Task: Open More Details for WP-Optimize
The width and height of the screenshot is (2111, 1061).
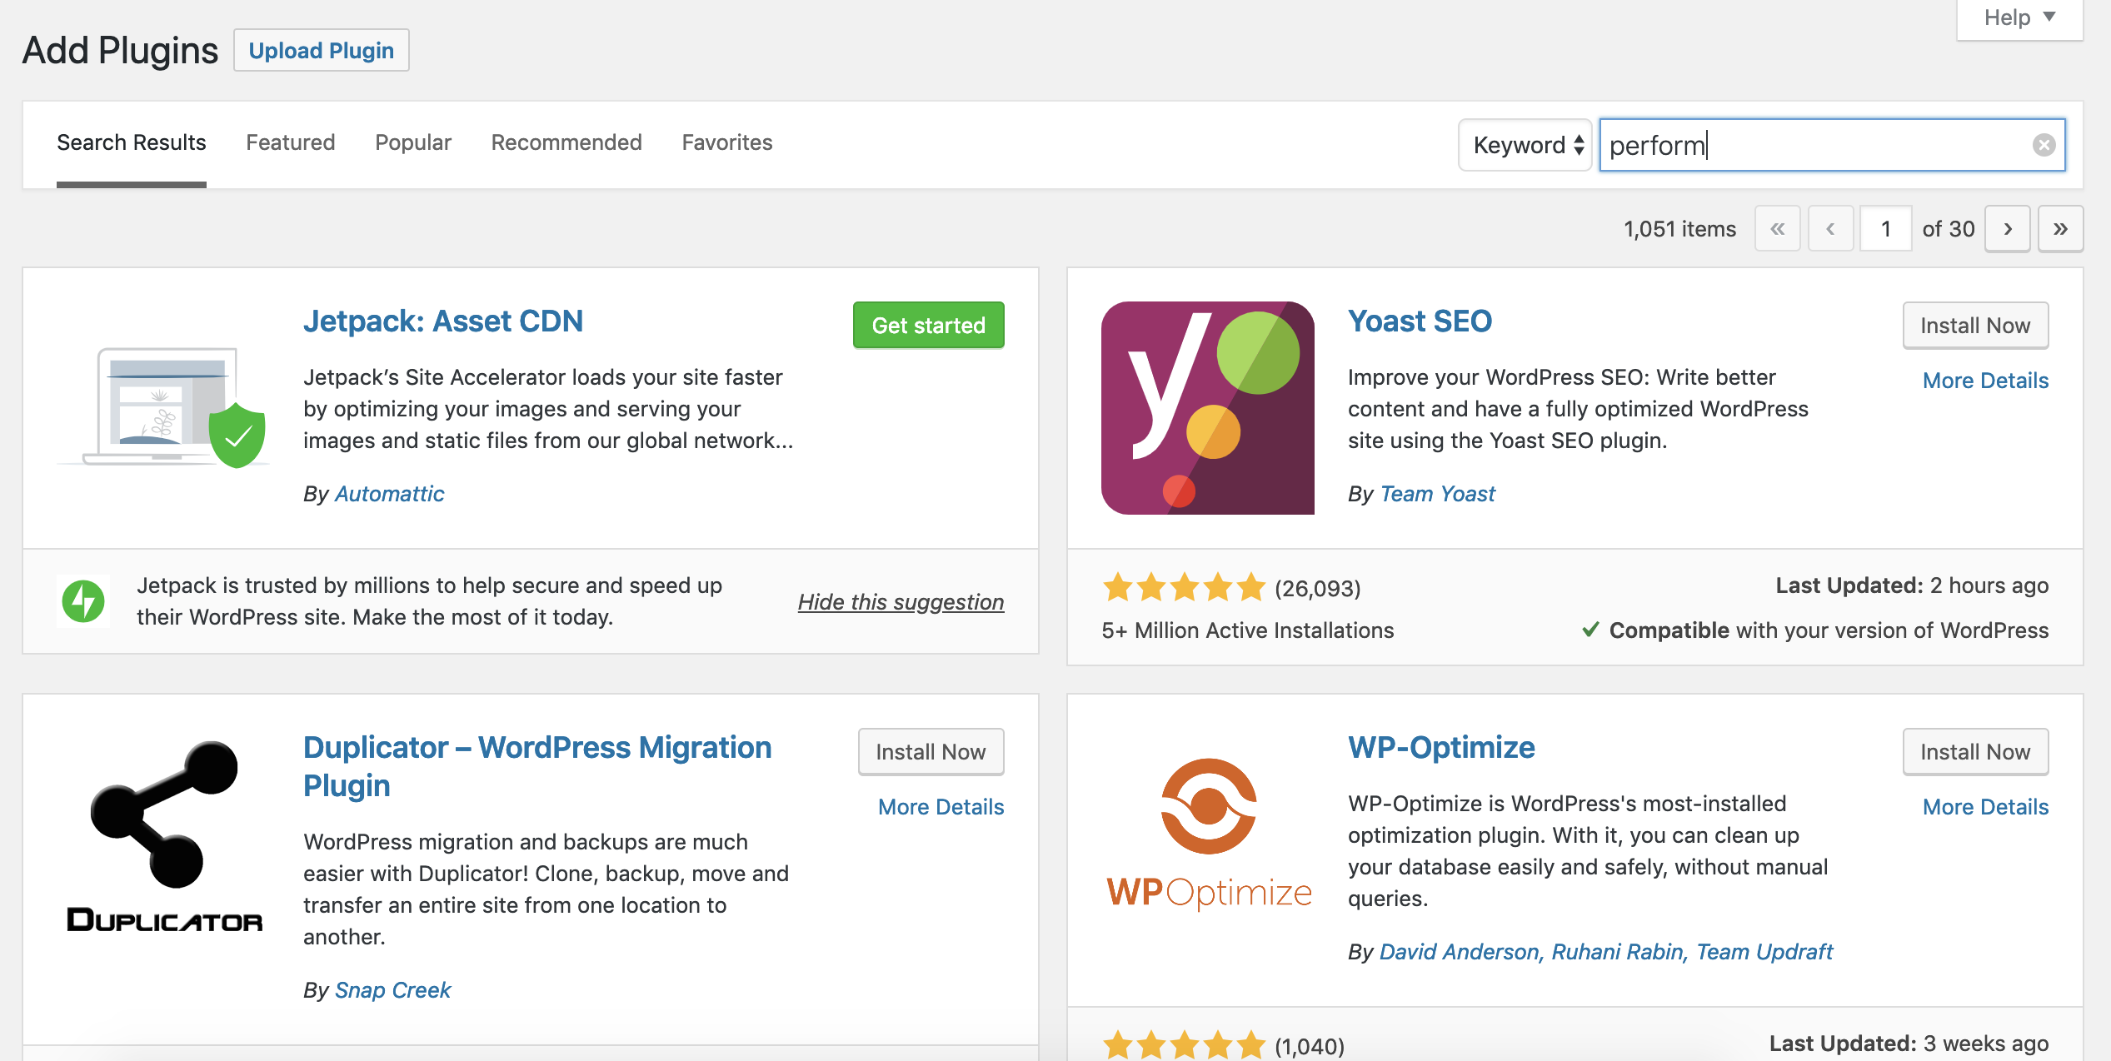Action: point(1985,807)
